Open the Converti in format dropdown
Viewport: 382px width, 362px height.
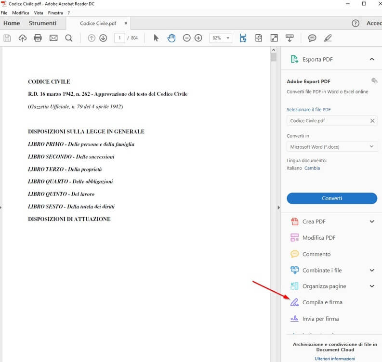(332, 147)
